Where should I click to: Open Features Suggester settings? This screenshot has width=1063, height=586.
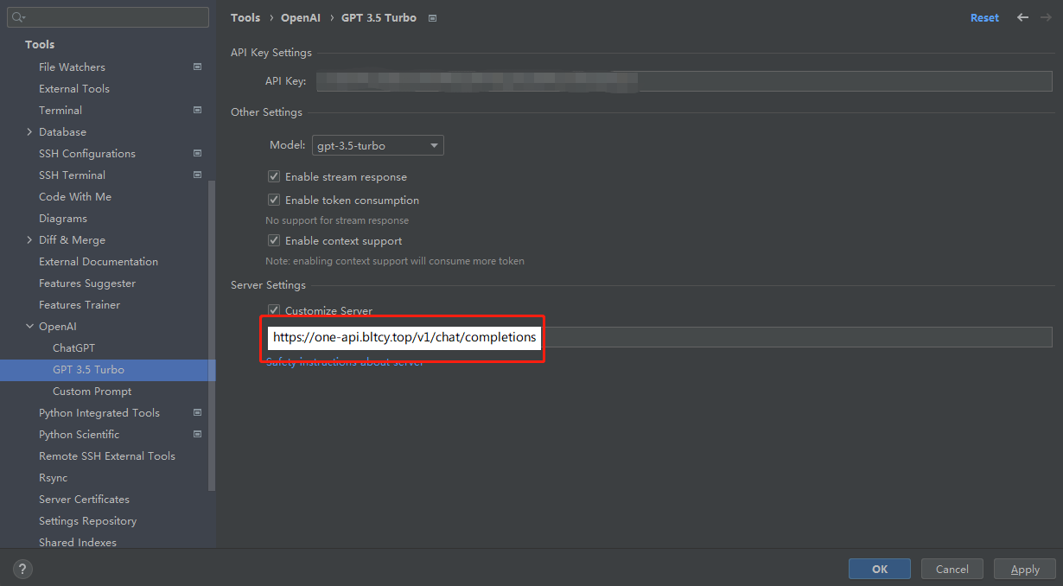pos(87,283)
